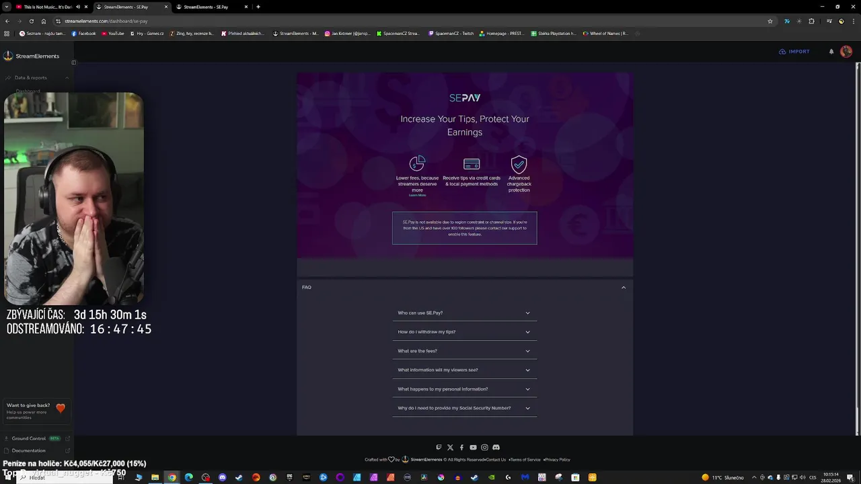The height and width of the screenshot is (484, 861).
Task: Open the notifications bell icon
Action: pos(831,52)
